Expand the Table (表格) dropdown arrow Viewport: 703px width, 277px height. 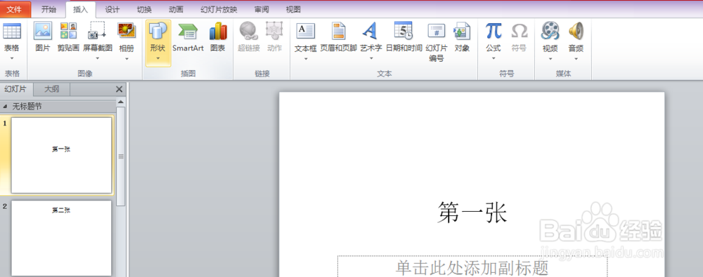(x=12, y=58)
